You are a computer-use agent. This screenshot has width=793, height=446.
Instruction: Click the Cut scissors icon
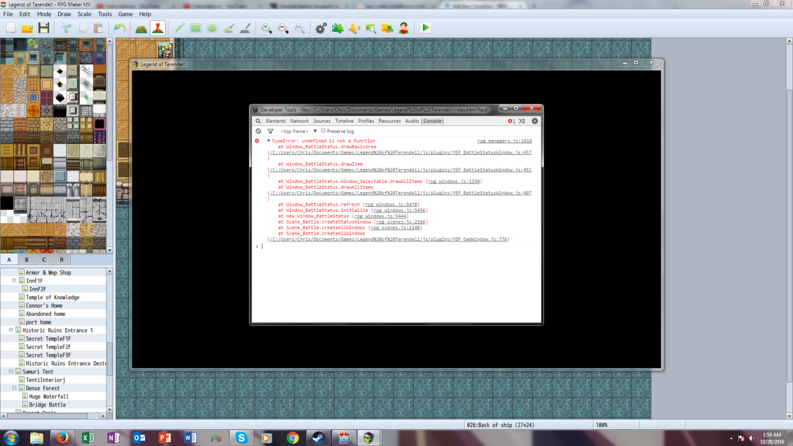tap(66, 28)
